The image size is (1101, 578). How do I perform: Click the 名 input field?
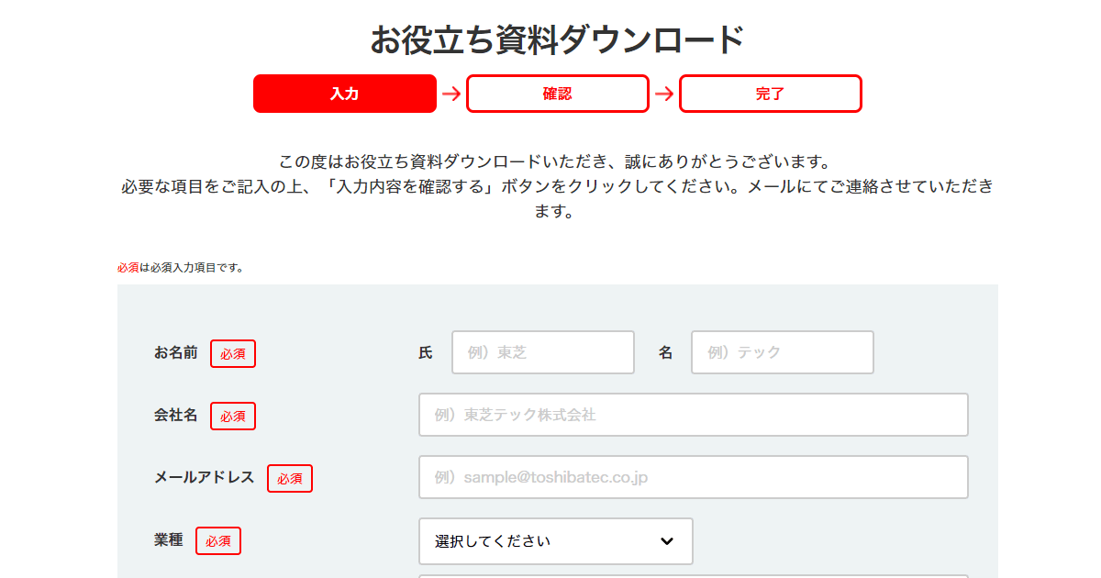[782, 352]
